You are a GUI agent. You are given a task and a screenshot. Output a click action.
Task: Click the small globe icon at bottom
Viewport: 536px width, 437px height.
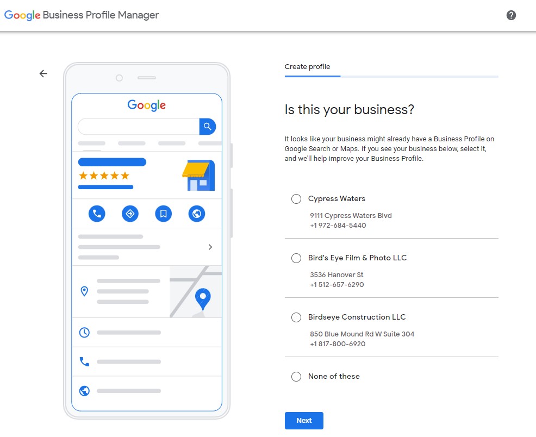click(84, 391)
